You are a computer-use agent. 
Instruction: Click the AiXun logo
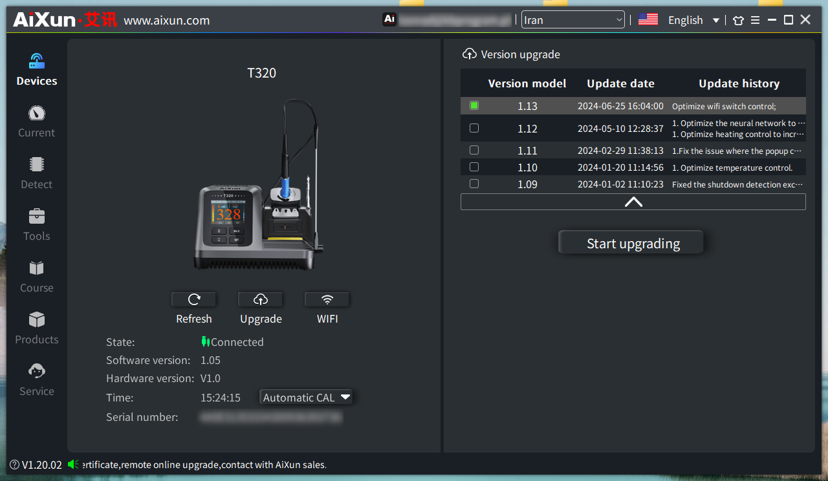coord(65,19)
